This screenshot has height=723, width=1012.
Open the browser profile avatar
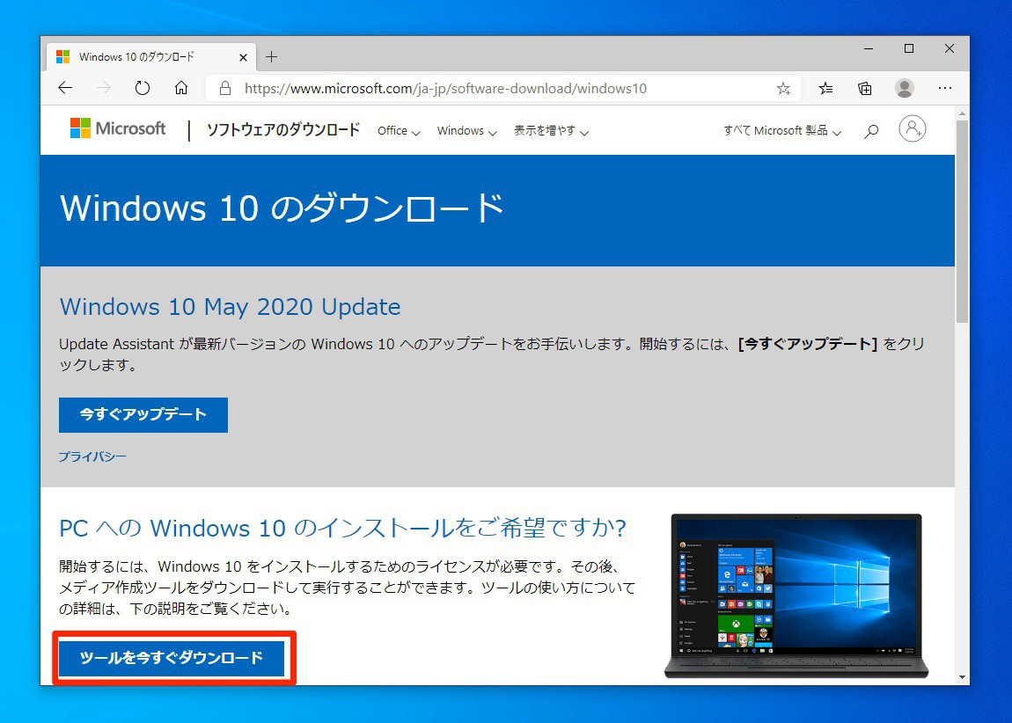(905, 88)
